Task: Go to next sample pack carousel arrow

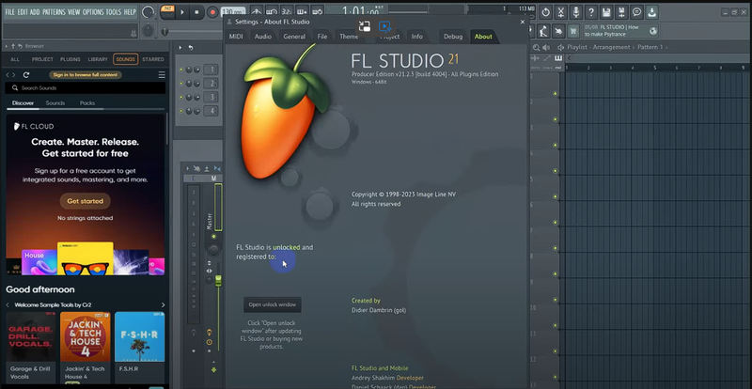Action: coord(163,304)
